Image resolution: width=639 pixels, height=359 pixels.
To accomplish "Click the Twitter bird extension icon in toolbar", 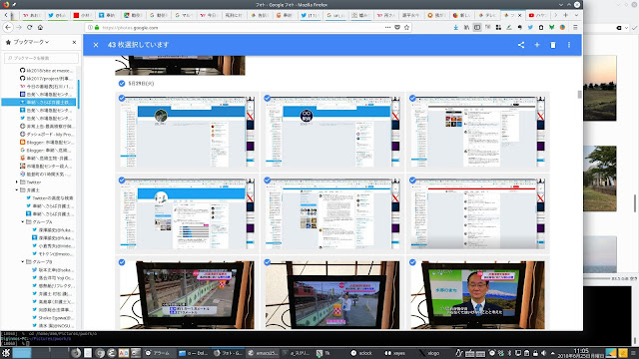I will (x=530, y=27).
